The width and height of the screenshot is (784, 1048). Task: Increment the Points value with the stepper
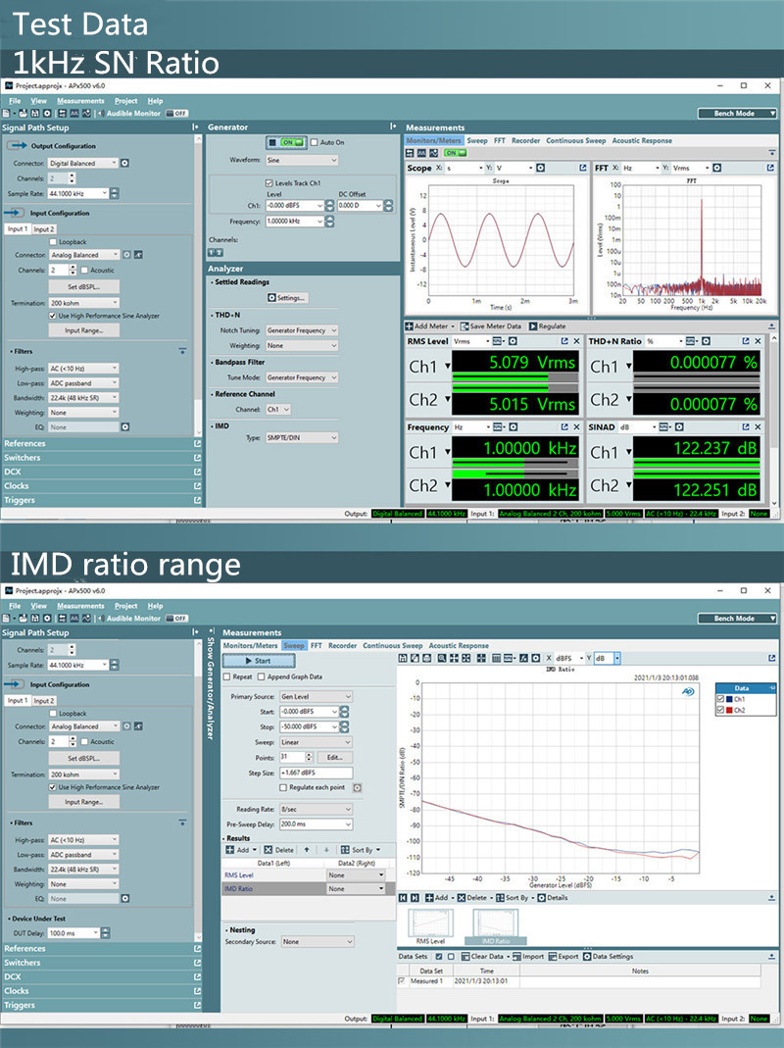[x=309, y=754]
